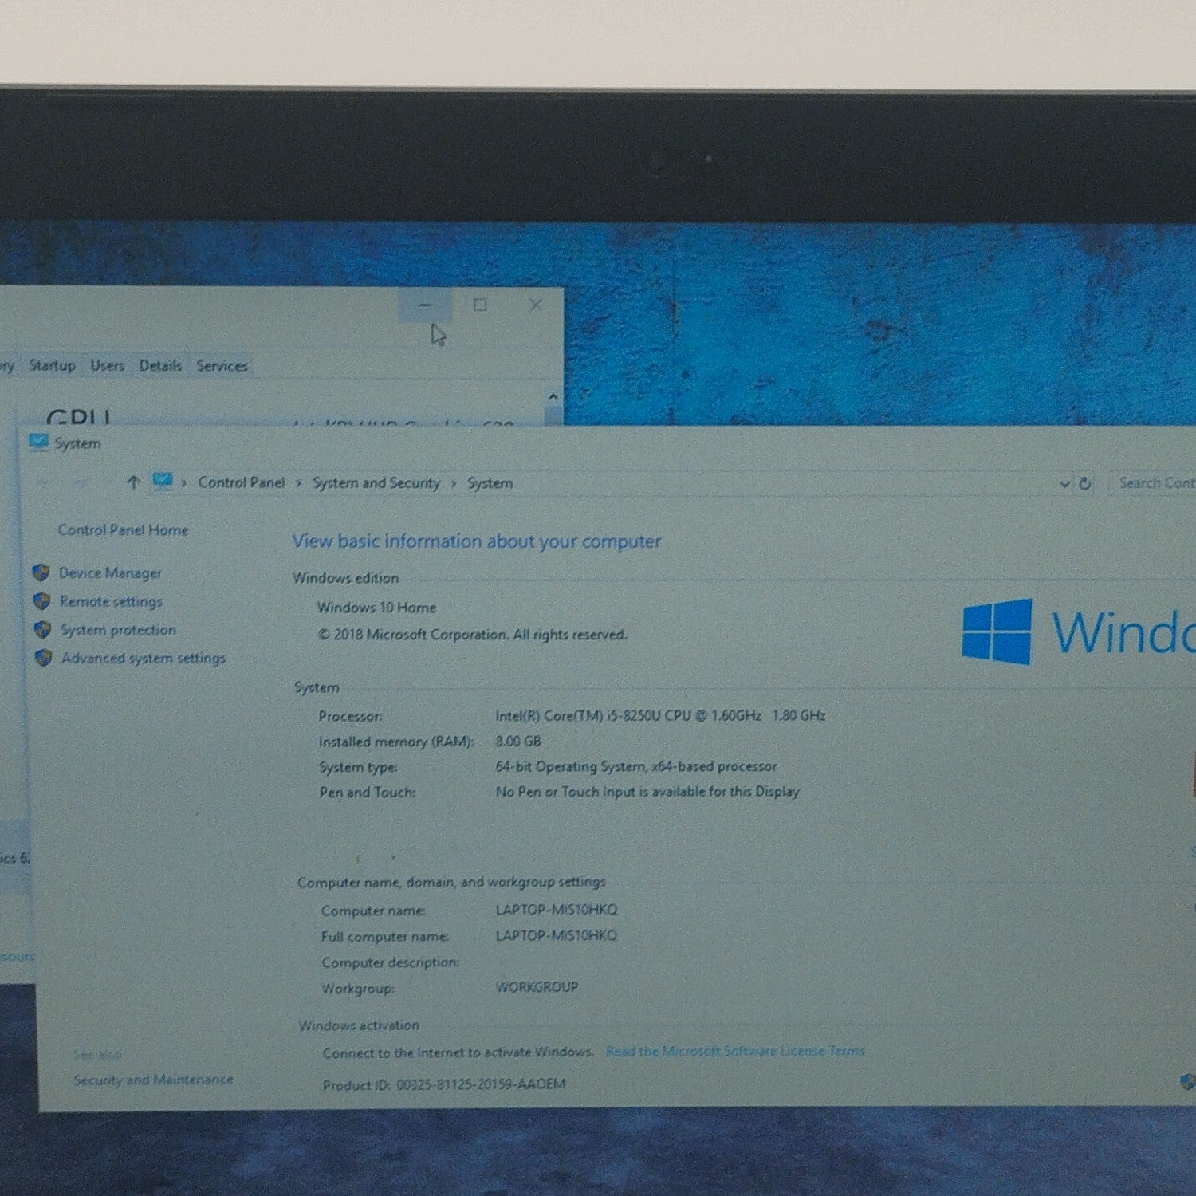The height and width of the screenshot is (1196, 1196).
Task: Click the shield icon beside Device Manager
Action: (41, 572)
